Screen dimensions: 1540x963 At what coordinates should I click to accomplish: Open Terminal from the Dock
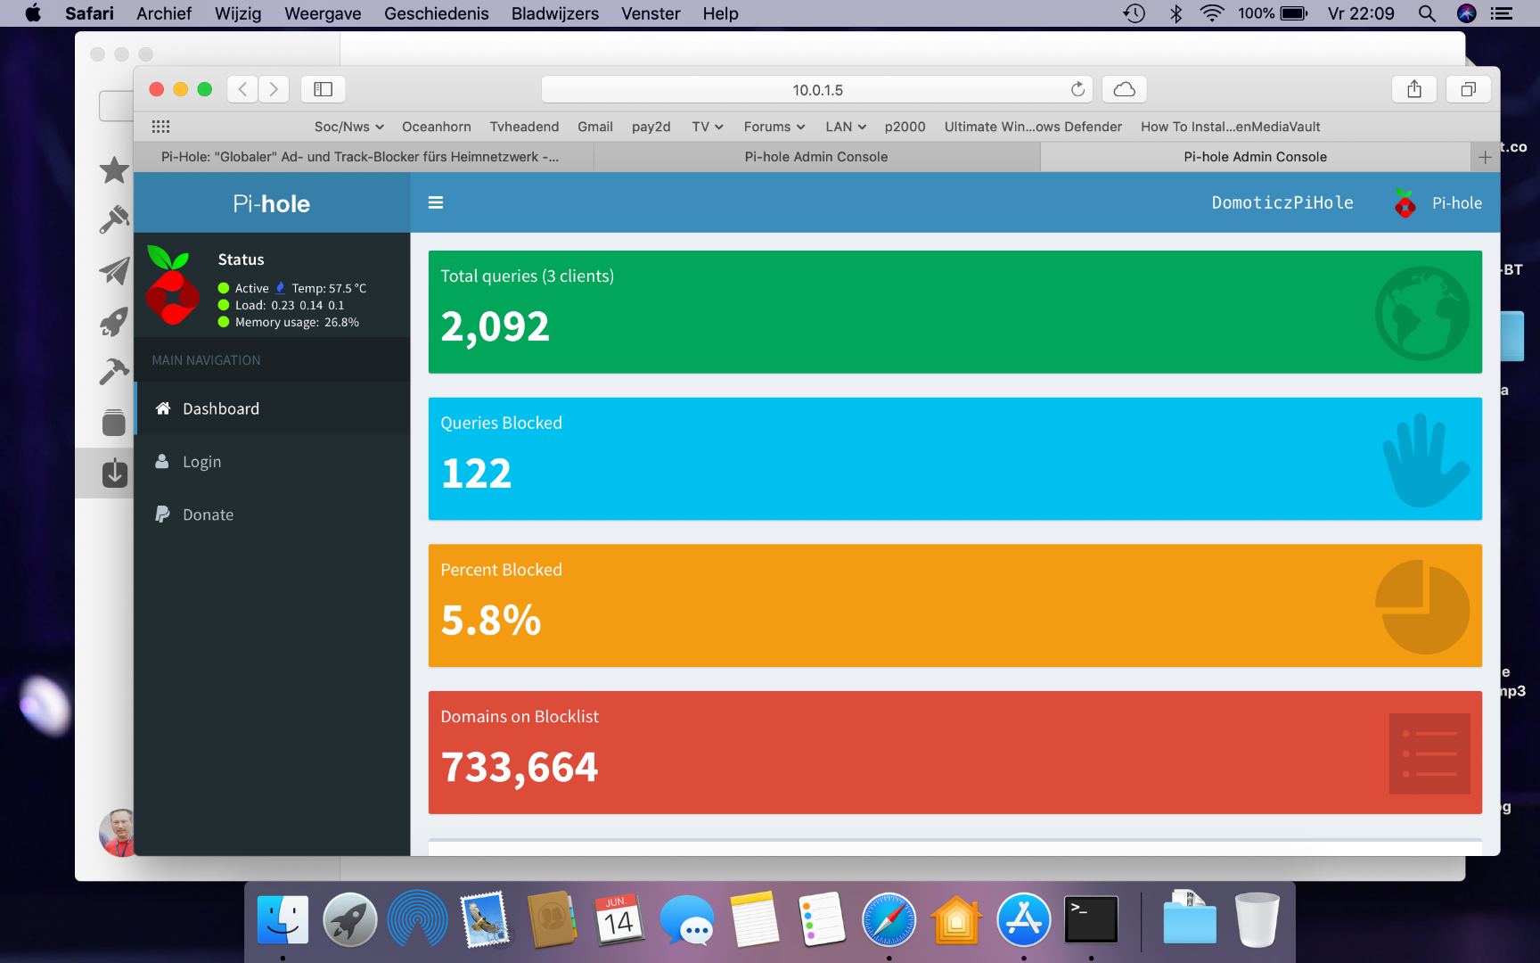(x=1092, y=920)
